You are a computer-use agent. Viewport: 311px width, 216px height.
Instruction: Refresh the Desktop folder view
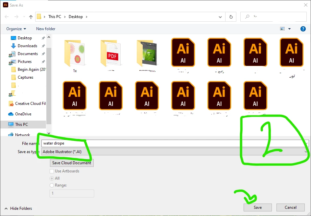point(231,17)
